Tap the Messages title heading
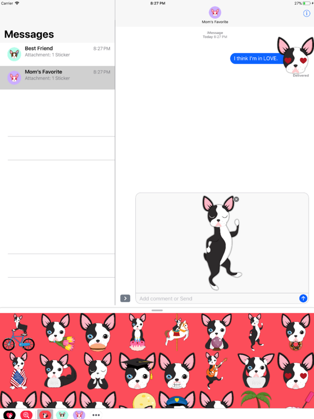 tap(29, 34)
